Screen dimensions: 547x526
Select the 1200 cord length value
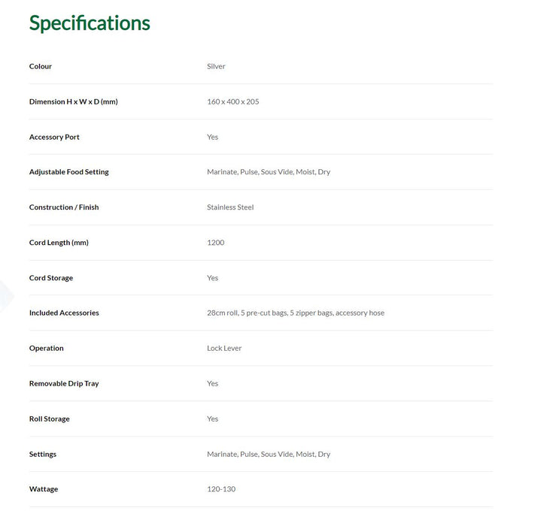coord(216,243)
